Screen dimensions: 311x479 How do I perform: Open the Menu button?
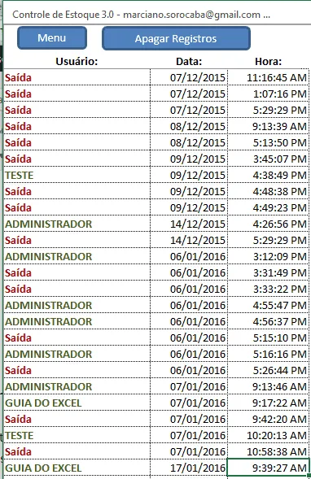(x=52, y=38)
